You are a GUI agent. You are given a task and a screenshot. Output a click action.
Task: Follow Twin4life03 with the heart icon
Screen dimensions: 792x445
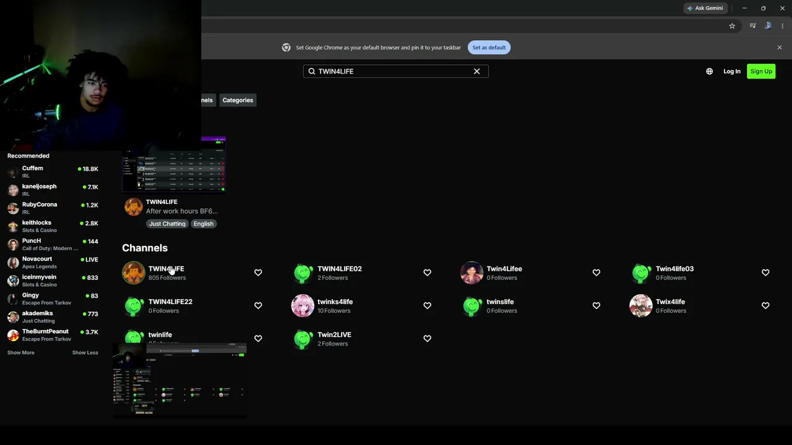coord(765,273)
